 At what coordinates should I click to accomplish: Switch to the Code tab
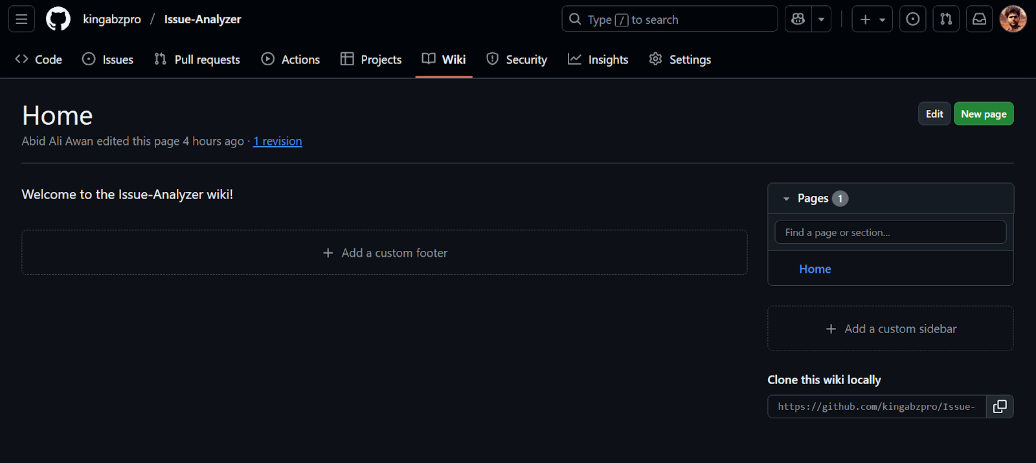pos(39,59)
